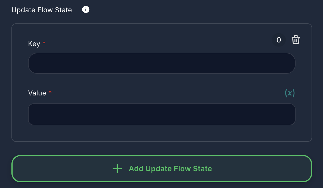Click the Update Flow State heading text

(41, 9)
